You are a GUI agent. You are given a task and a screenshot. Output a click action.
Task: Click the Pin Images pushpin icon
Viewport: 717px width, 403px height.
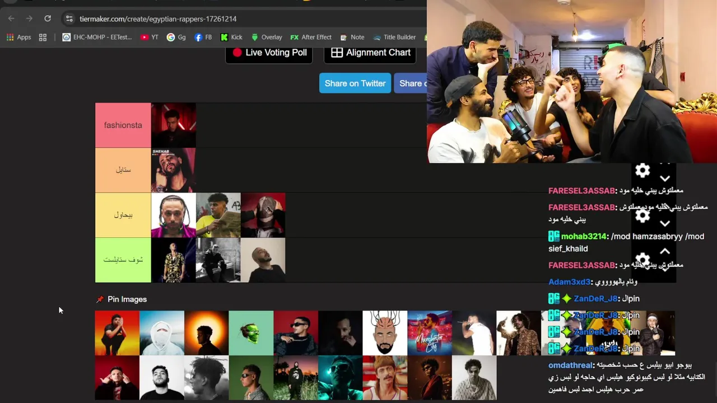click(x=100, y=299)
